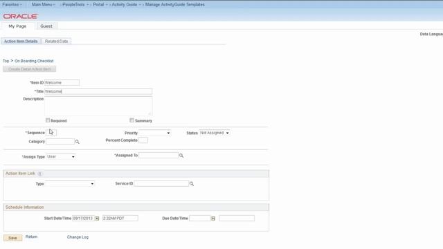Switch to My Page tab
Screen dimensions: 443x249
17,26
